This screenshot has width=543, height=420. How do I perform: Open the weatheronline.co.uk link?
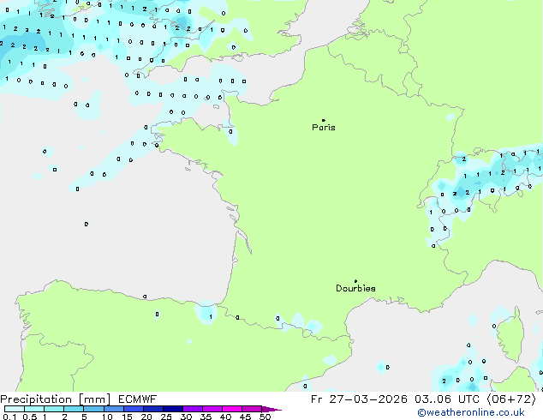471,412
